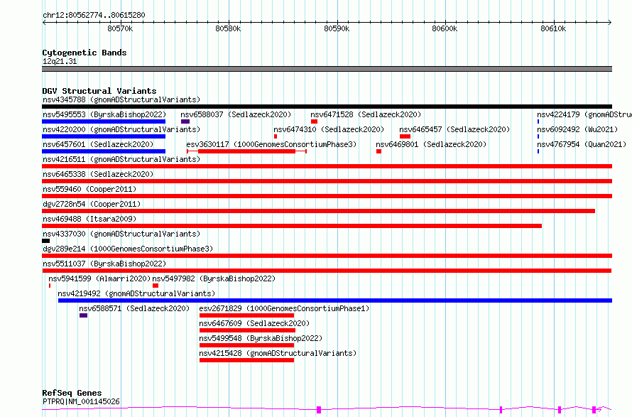Image resolution: width=632 pixels, height=417 pixels.
Task: Open the esv3630117 (1000GenomesConsortiumPhase3) label
Action: click(271, 144)
